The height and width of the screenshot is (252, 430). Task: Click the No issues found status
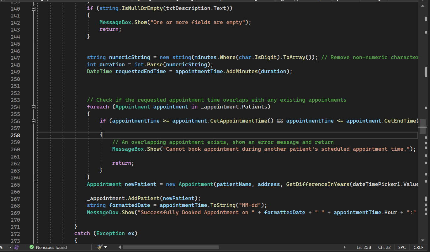coord(51,247)
